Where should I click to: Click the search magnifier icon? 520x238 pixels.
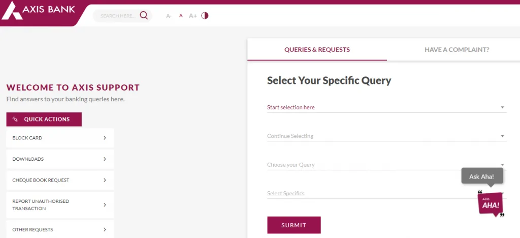144,15
